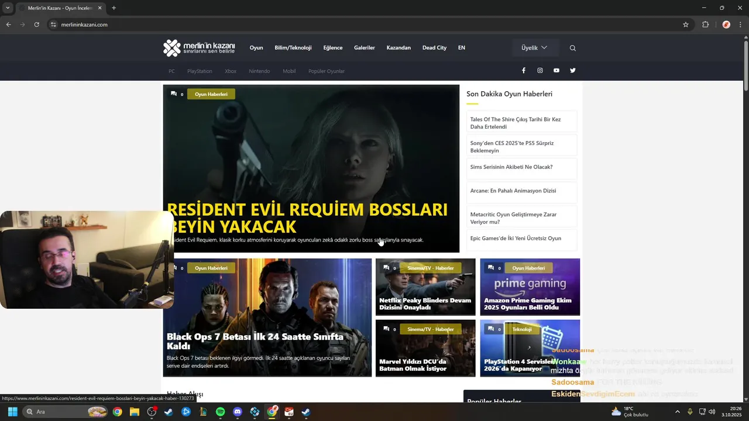Select the Xbox submenu link
749x421 pixels.
pos(231,71)
